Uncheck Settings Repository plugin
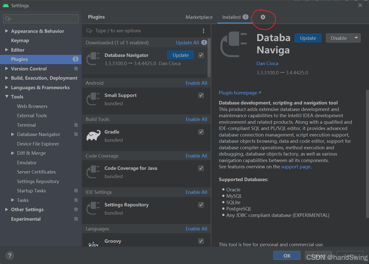The width and height of the screenshot is (369, 264). click(x=201, y=205)
